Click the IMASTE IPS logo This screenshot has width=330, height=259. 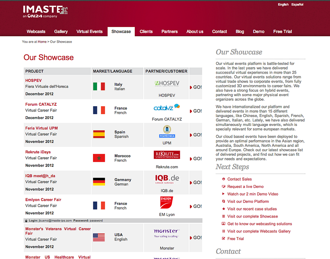(x=45, y=11)
